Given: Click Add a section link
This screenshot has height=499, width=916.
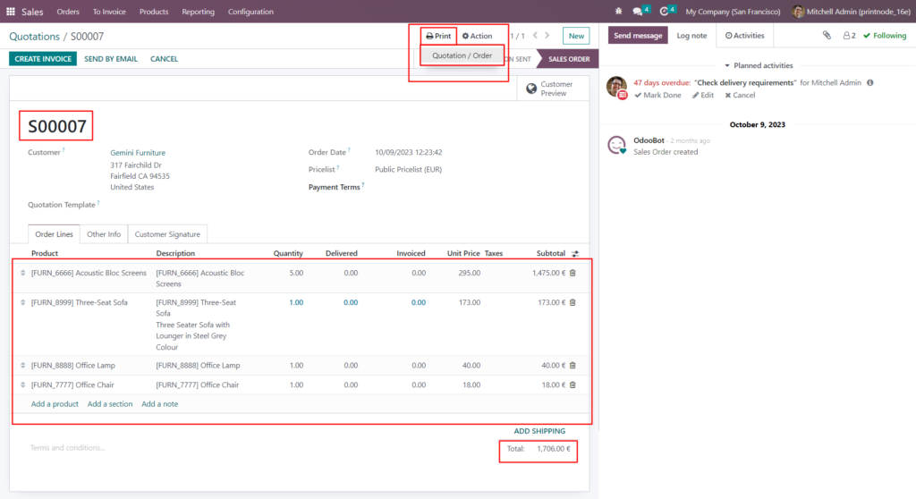Looking at the screenshot, I should [x=110, y=404].
